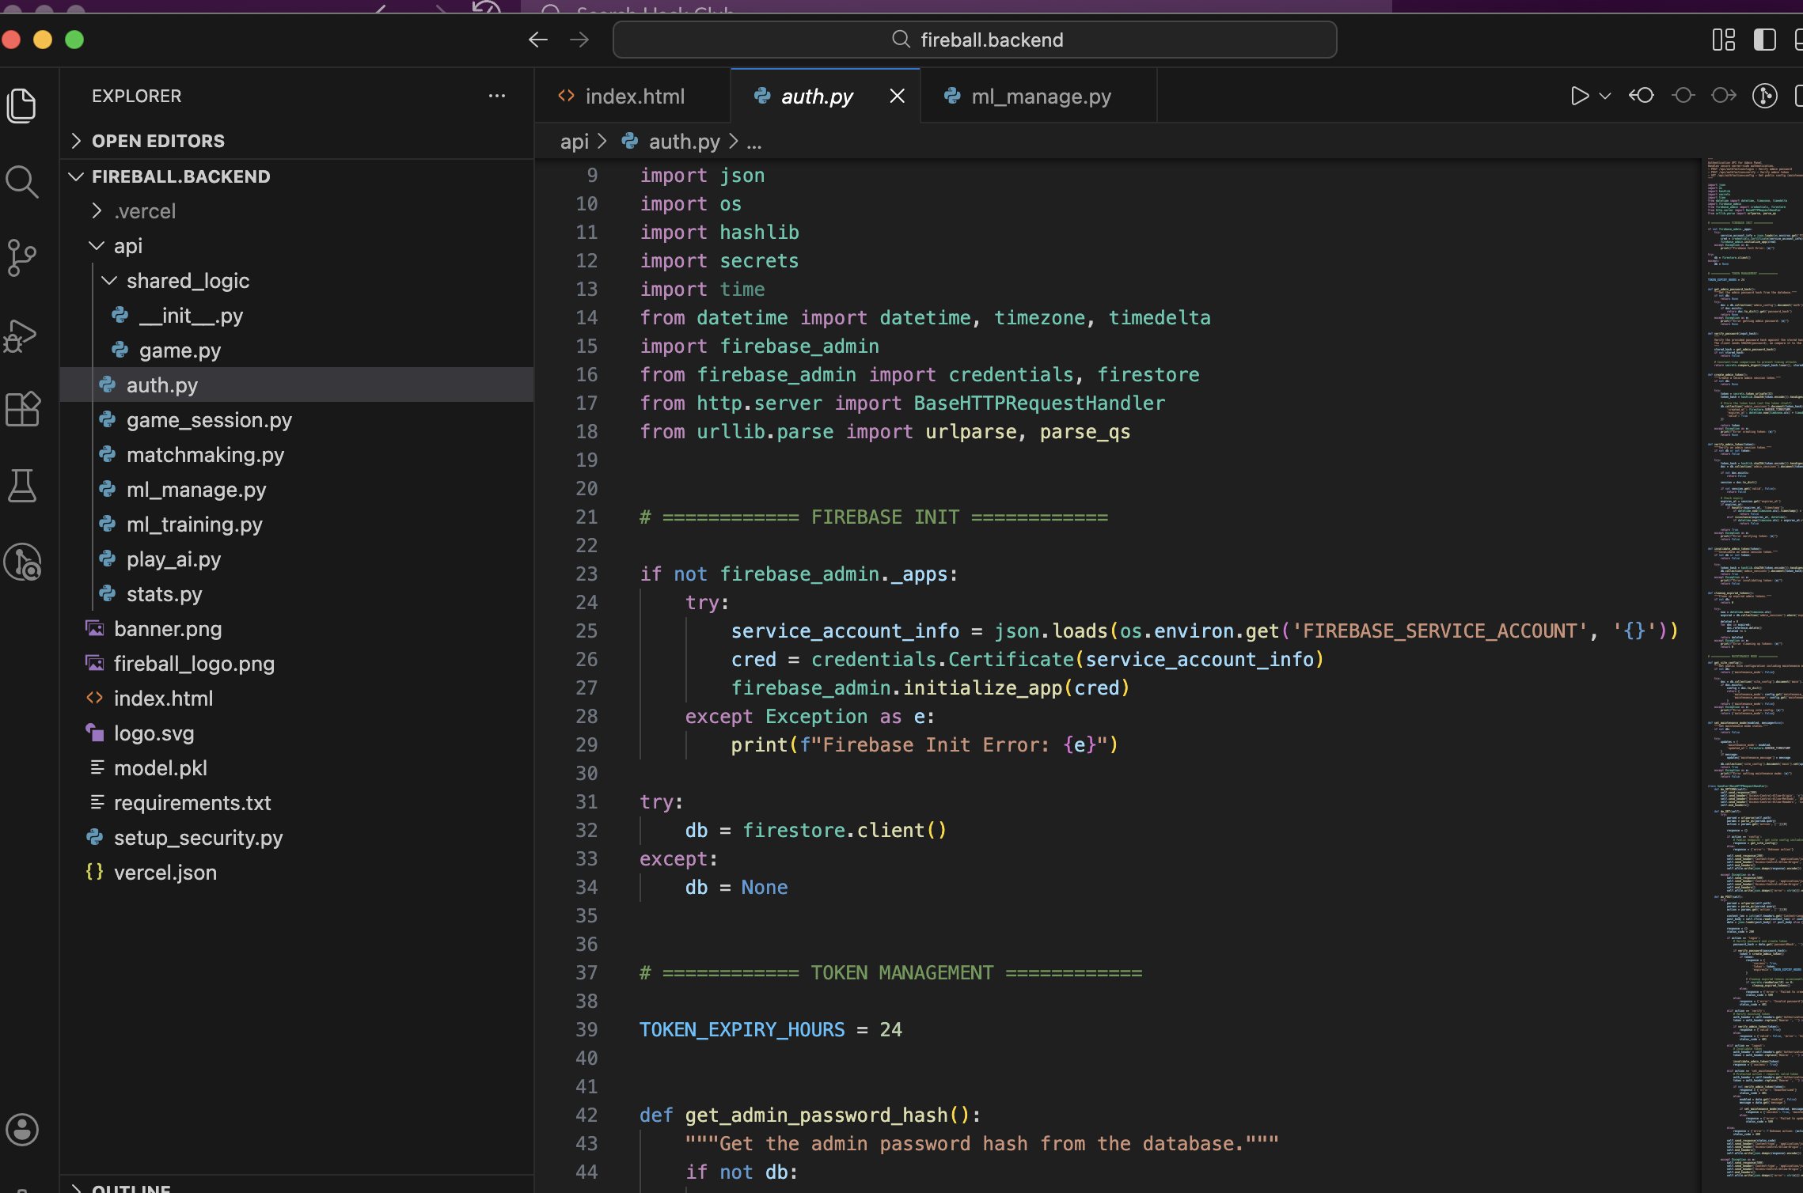The image size is (1803, 1193).
Task: Switch to the ml_manage.py tab
Action: 1040,97
